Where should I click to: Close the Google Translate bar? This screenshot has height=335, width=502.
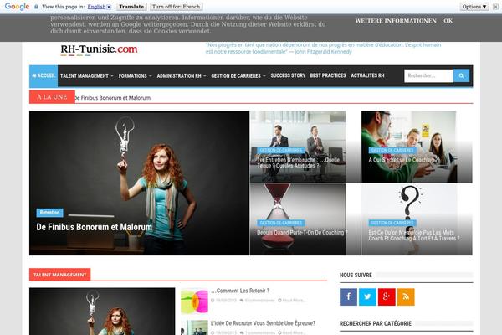pyautogui.click(x=495, y=7)
